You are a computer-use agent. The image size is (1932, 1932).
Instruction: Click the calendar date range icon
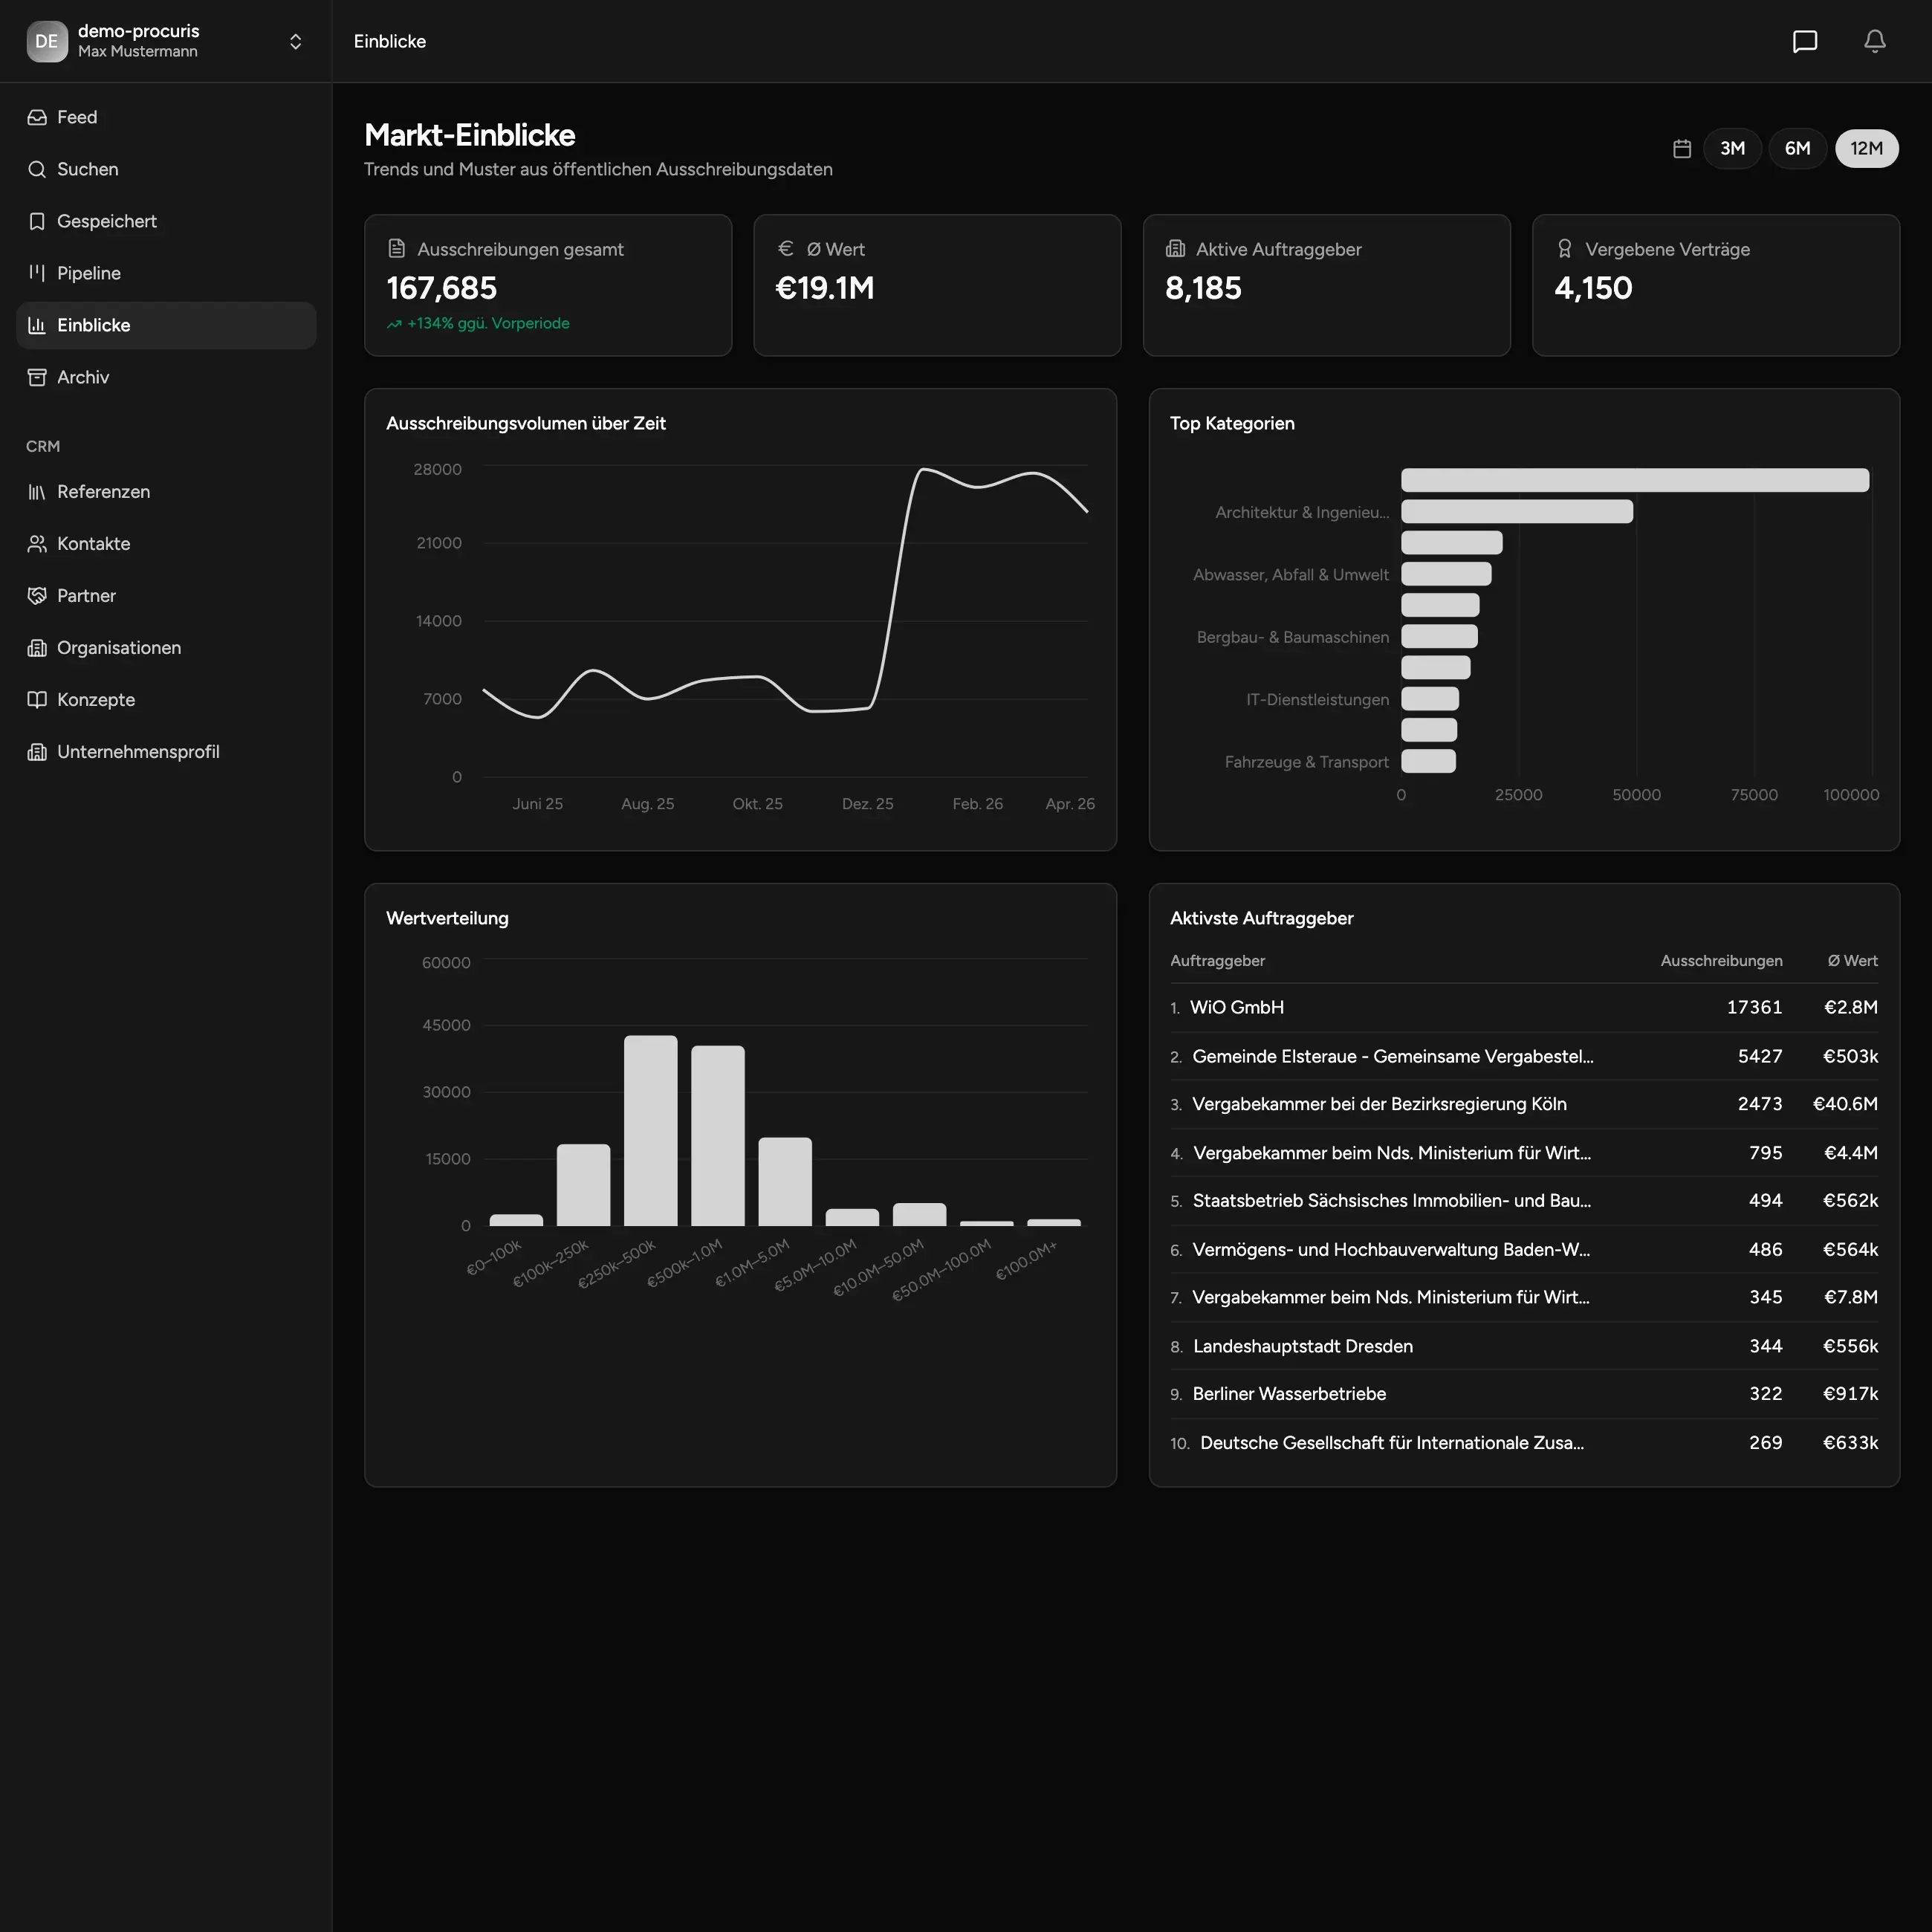1681,149
